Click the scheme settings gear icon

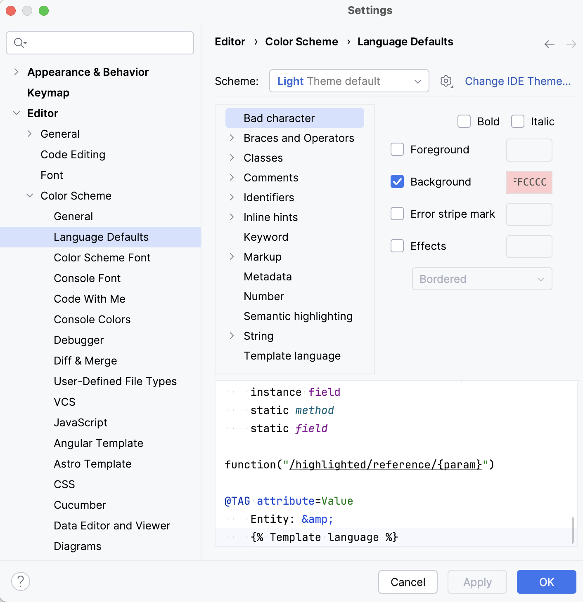click(x=446, y=81)
